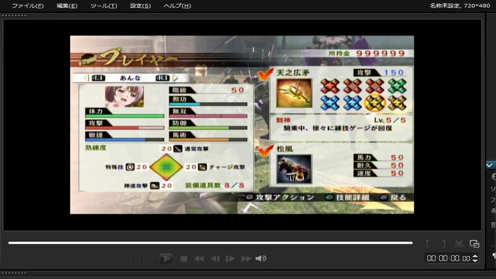Open the ファイル(F) menu

[x=27, y=6]
